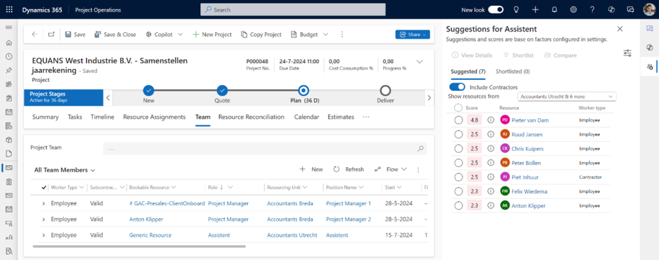
Task: Open Show resources from dropdown
Action: coord(566,97)
